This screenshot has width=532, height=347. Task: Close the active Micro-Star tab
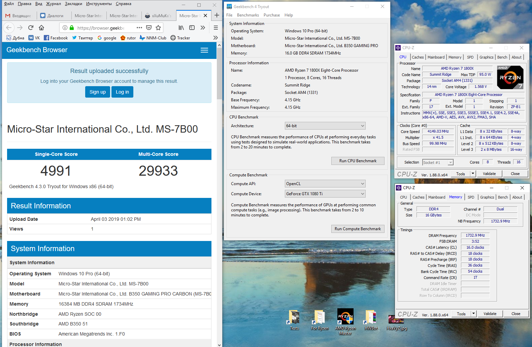point(205,15)
